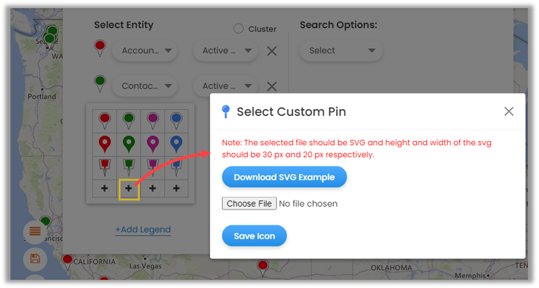Pick the green teardrop marker pin

[x=128, y=143]
